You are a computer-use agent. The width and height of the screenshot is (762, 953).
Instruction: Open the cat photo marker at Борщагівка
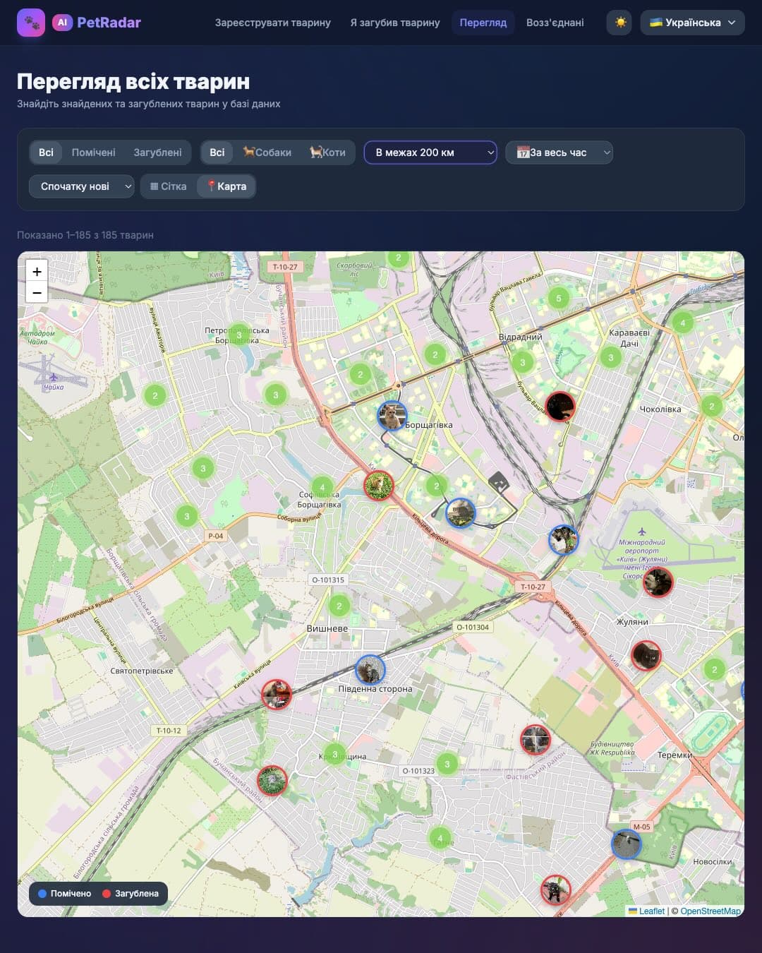[392, 416]
